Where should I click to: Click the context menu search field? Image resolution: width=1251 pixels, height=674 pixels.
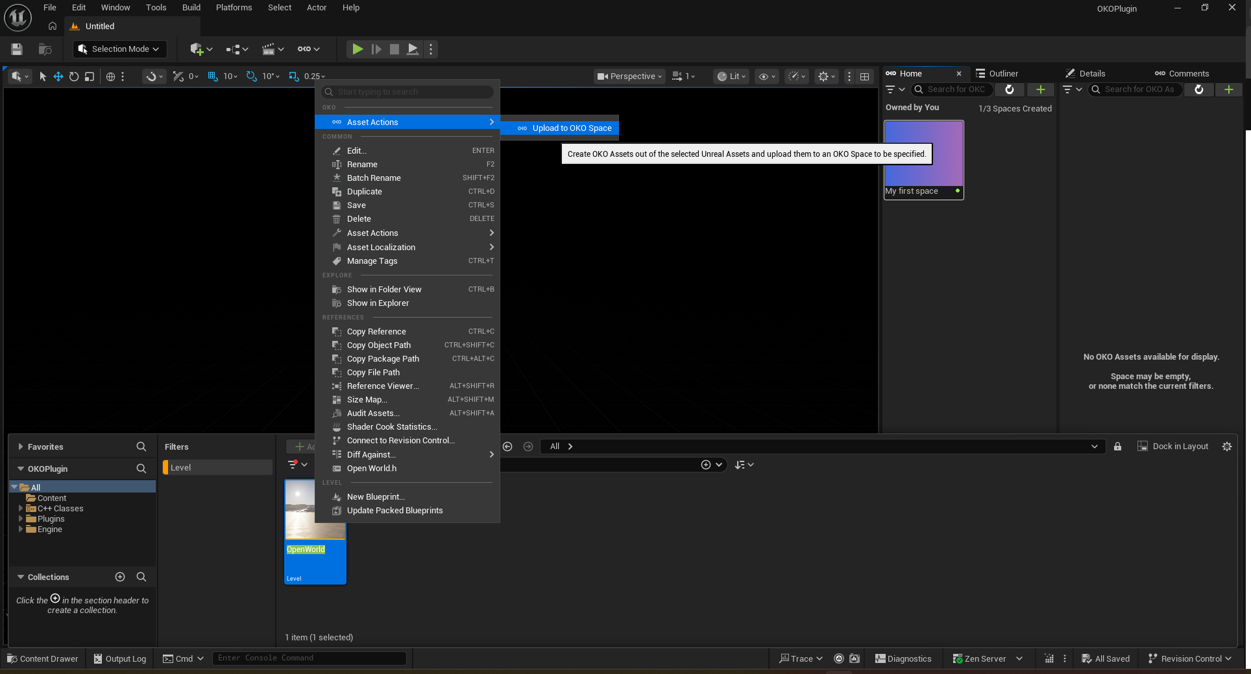pos(407,92)
